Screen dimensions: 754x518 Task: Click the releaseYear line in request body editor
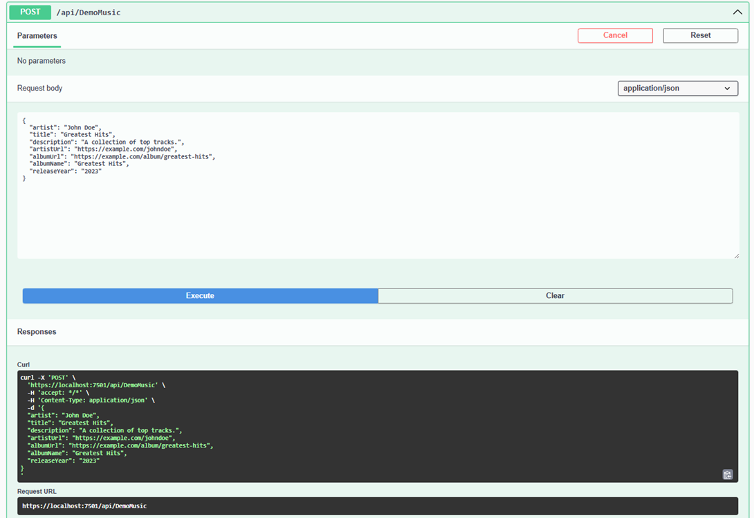point(65,172)
